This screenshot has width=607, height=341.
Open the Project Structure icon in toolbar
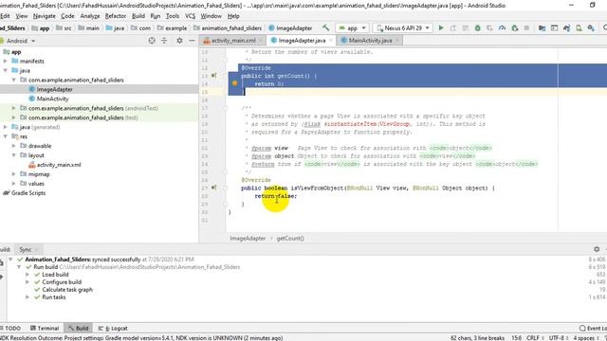(542, 27)
